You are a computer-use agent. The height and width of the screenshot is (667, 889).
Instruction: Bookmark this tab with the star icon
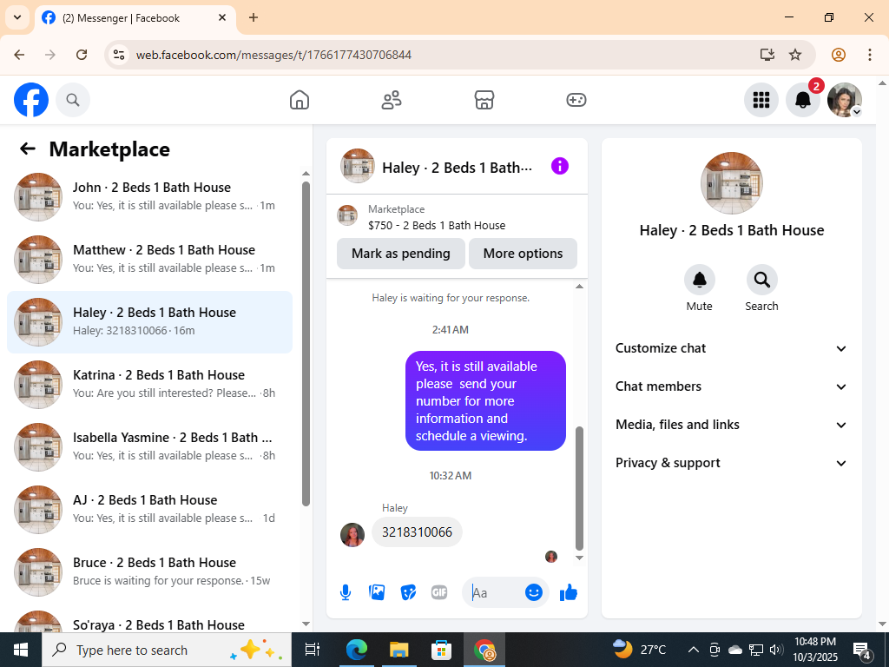pyautogui.click(x=795, y=55)
